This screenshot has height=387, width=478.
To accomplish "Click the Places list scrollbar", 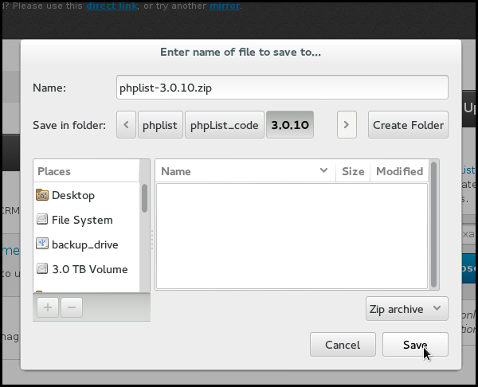I will coord(144,198).
